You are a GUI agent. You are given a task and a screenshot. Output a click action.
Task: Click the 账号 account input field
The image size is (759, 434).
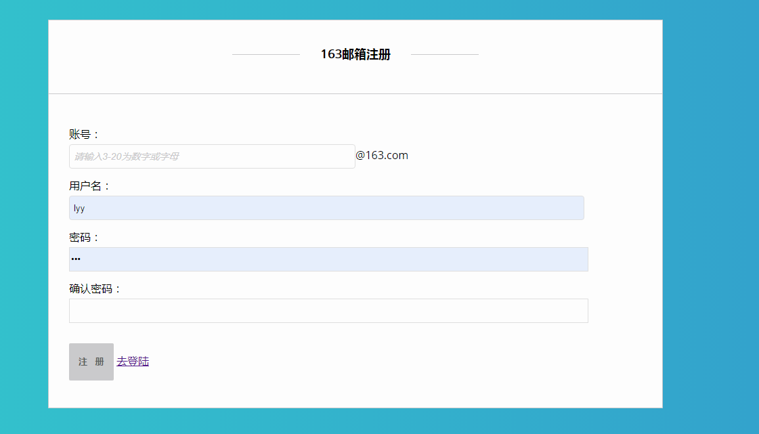(x=212, y=156)
